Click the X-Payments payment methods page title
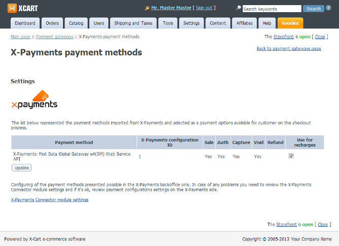The height and width of the screenshot is (246, 339). pyautogui.click(x=76, y=53)
